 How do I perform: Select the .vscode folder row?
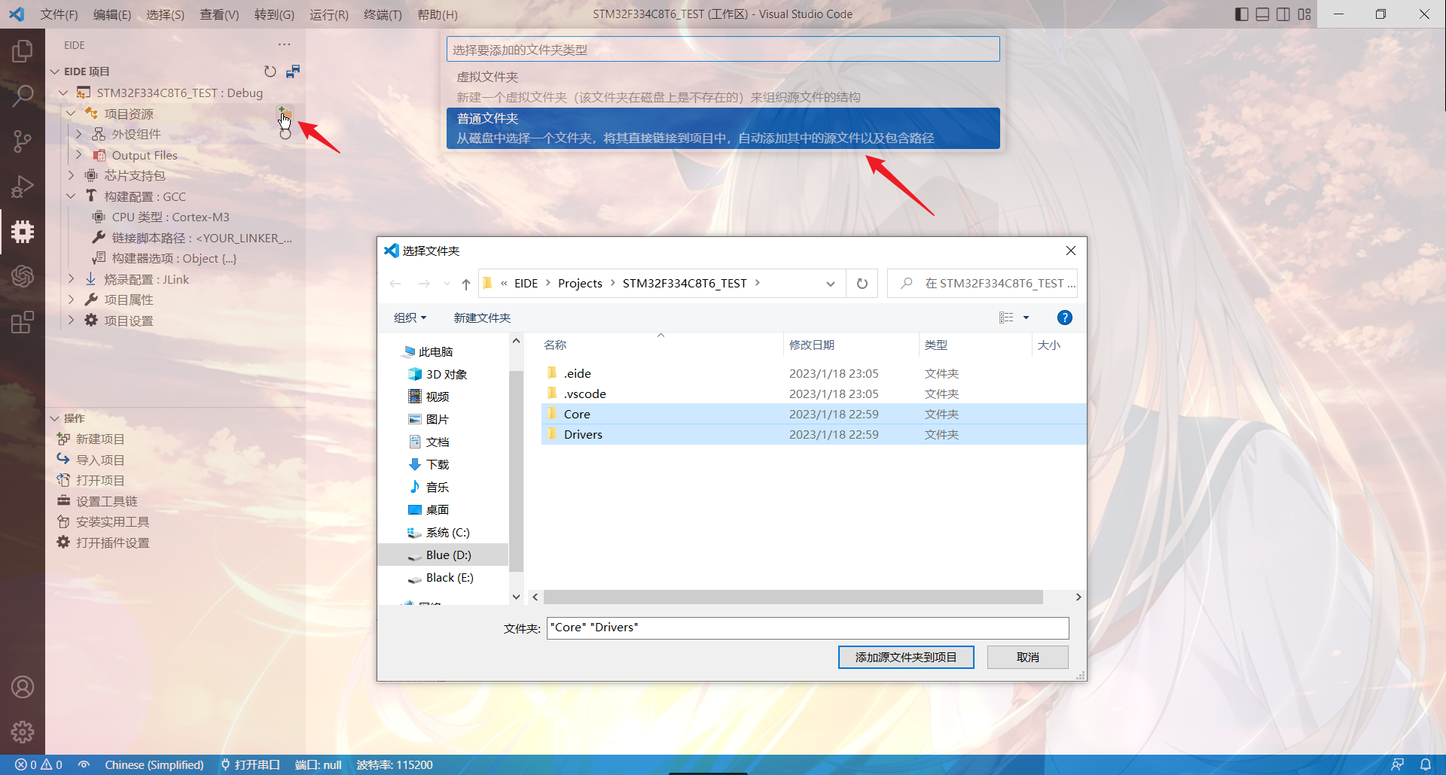coord(813,394)
